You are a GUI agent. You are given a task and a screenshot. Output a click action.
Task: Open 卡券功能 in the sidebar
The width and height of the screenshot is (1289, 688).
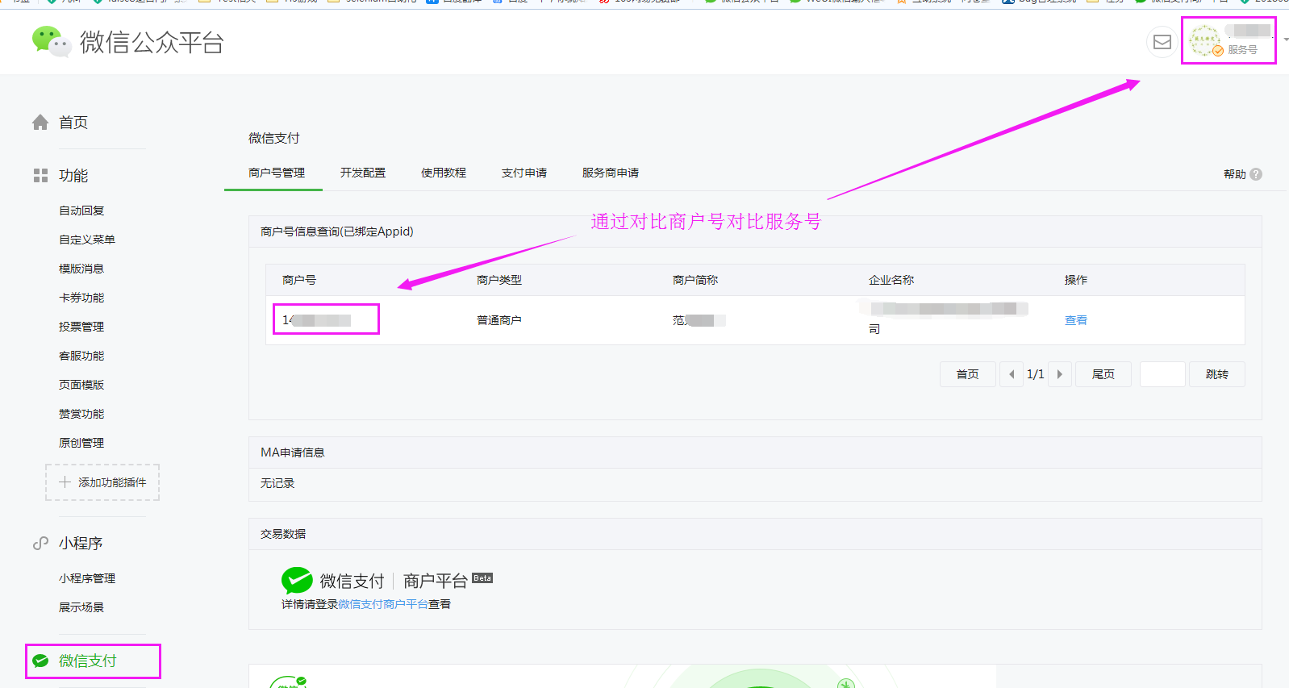[x=81, y=298]
